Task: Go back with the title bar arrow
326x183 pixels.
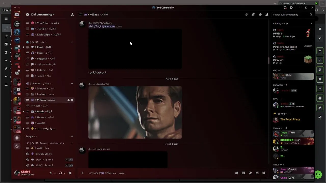Action: tap(15, 8)
